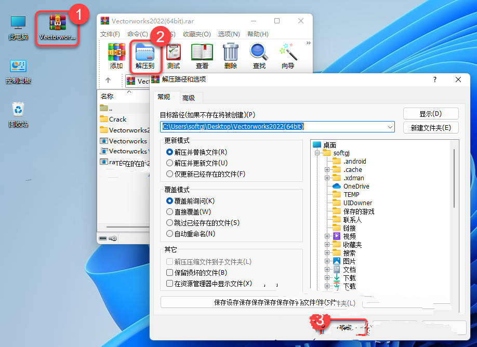Click the 新建文件夹(E) button
Image resolution: width=477 pixels, height=347 pixels.
pyautogui.click(x=431, y=128)
